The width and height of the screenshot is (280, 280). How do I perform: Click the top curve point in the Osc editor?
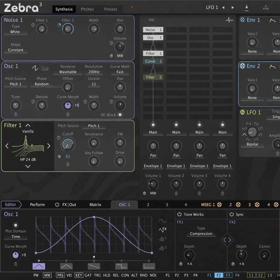(x=94, y=217)
